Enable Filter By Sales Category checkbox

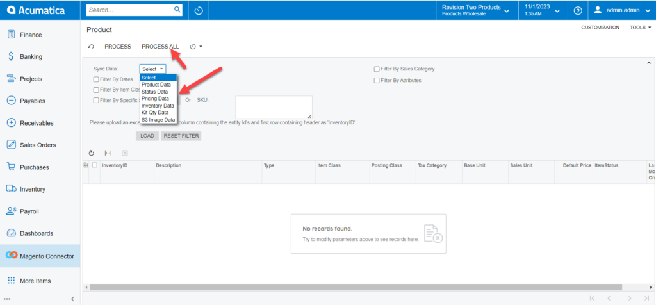[377, 69]
